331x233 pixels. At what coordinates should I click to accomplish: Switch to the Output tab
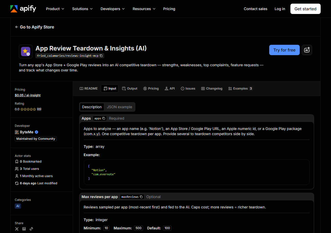(130, 89)
